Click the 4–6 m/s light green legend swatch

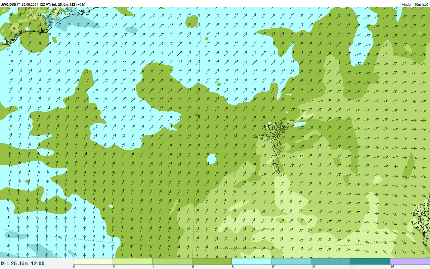click(x=172, y=261)
